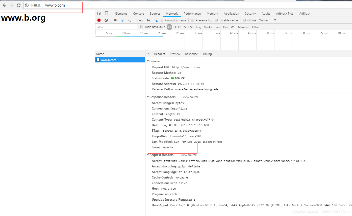Image resolution: width=352 pixels, height=216 pixels.
Task: Check Disable cache
Action: coord(216,20)
